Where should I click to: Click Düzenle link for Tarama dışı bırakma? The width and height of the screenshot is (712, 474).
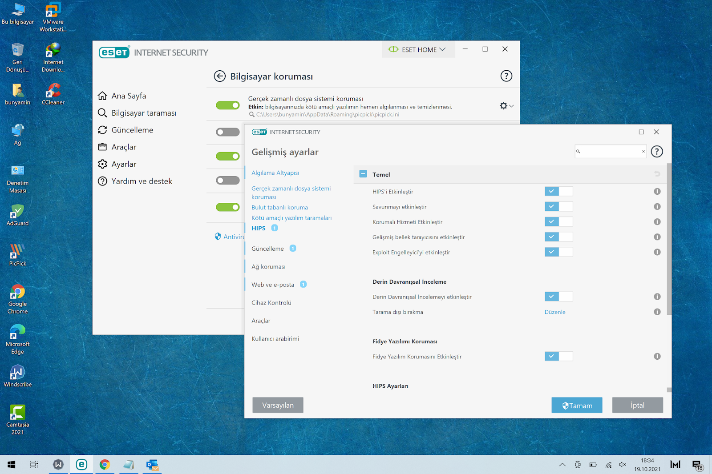555,312
